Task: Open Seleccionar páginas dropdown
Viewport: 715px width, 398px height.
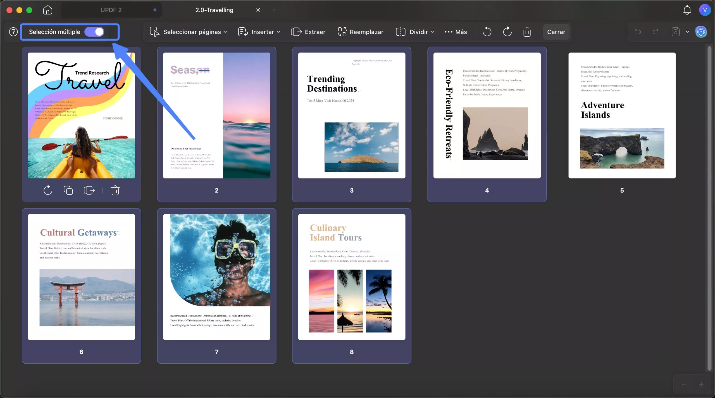Action: (x=189, y=32)
